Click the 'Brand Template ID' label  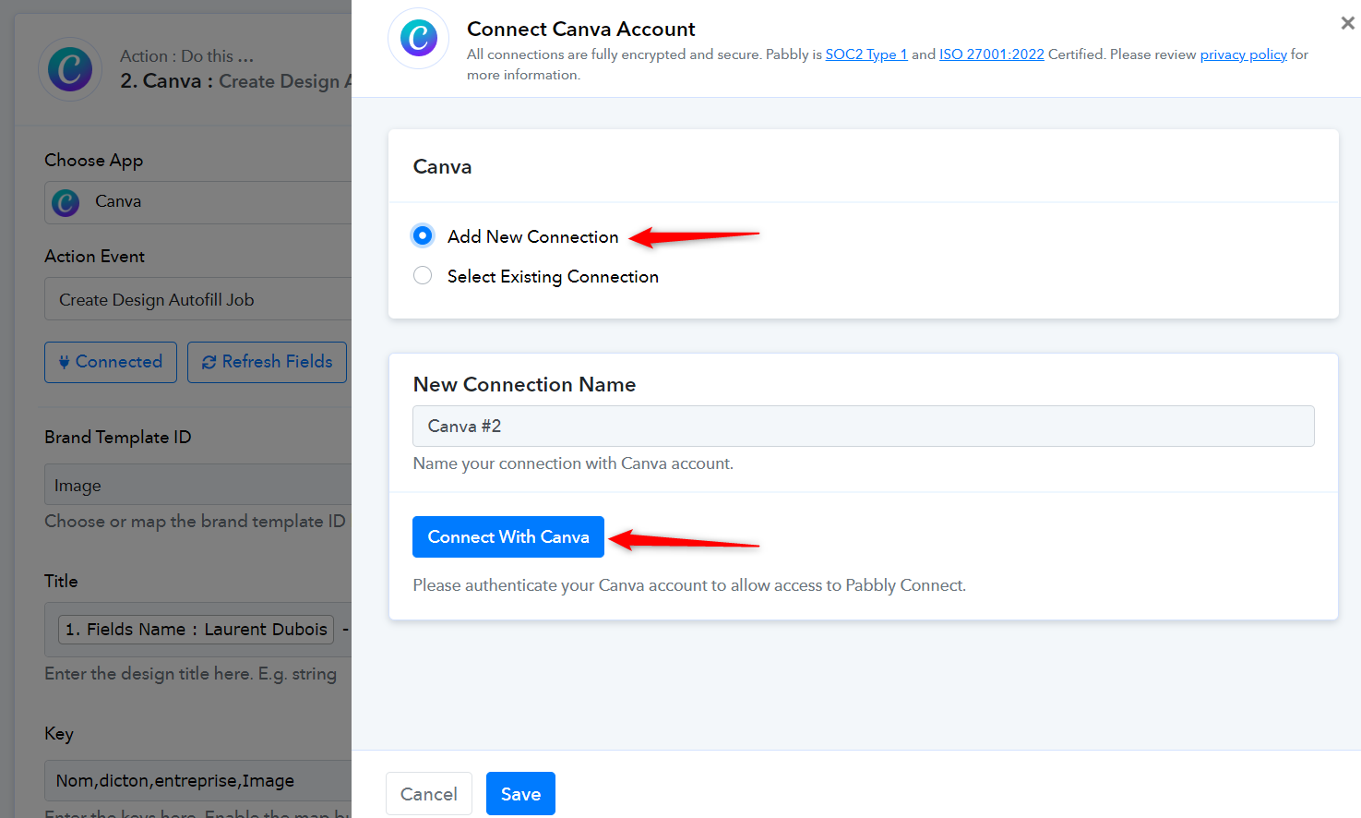(x=117, y=437)
